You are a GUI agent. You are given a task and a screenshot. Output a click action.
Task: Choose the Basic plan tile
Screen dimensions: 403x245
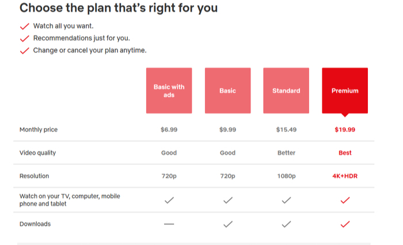click(227, 91)
